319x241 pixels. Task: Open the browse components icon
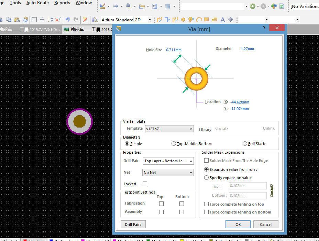point(95,20)
